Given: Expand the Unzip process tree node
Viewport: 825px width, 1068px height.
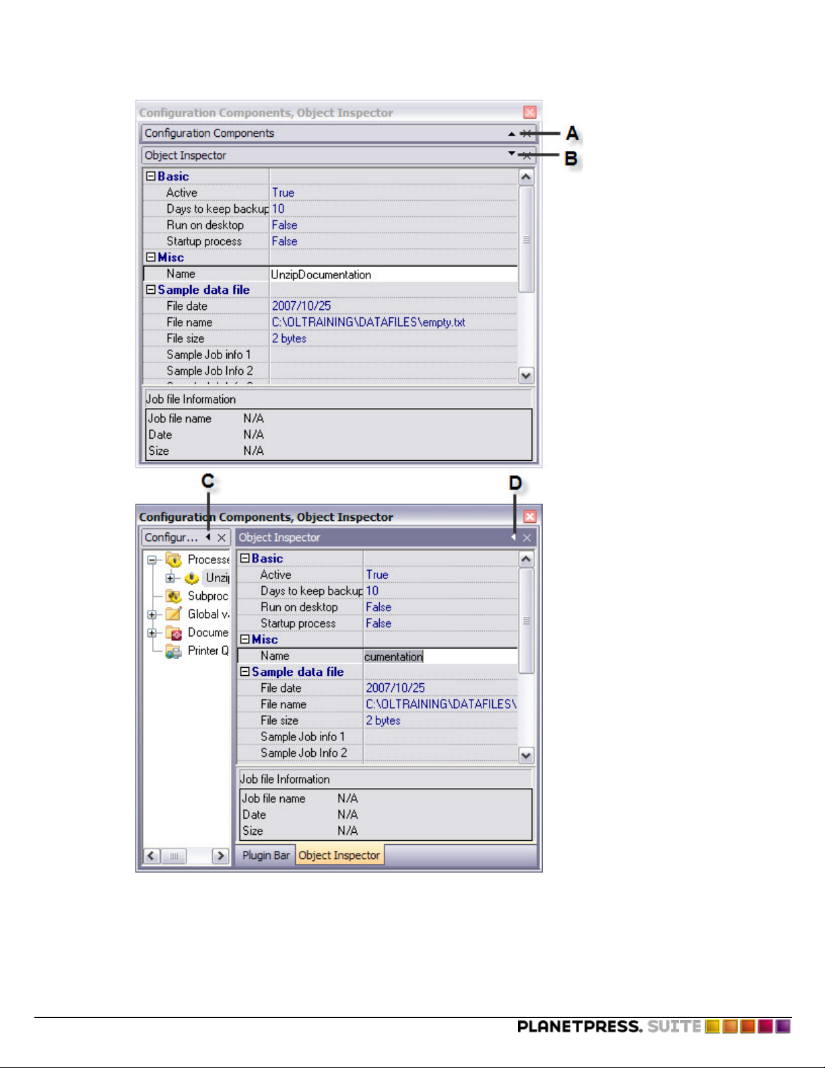Looking at the screenshot, I should pos(170,578).
